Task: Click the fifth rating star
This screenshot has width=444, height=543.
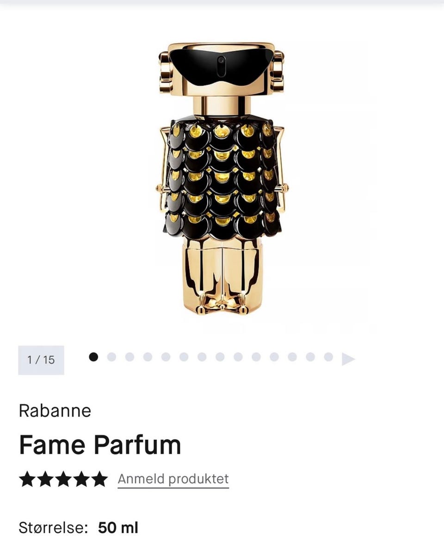Action: click(x=100, y=479)
